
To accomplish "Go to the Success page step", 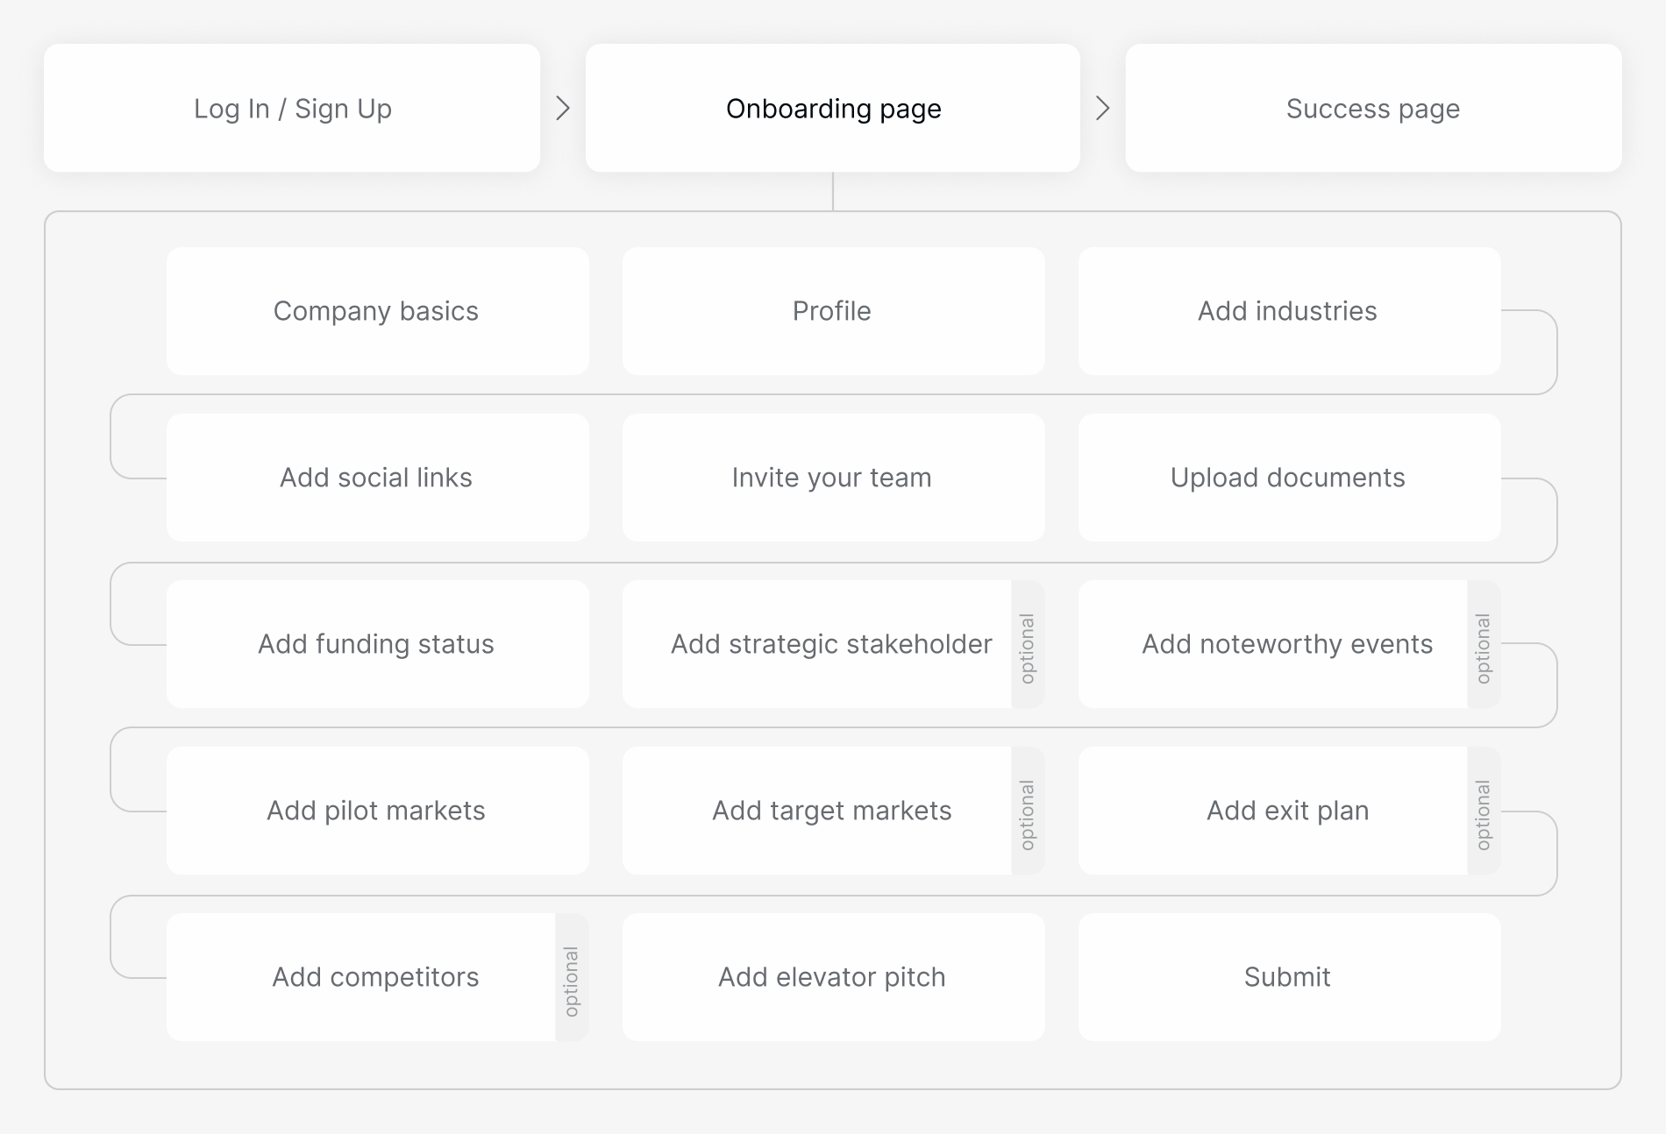I will point(1373,109).
